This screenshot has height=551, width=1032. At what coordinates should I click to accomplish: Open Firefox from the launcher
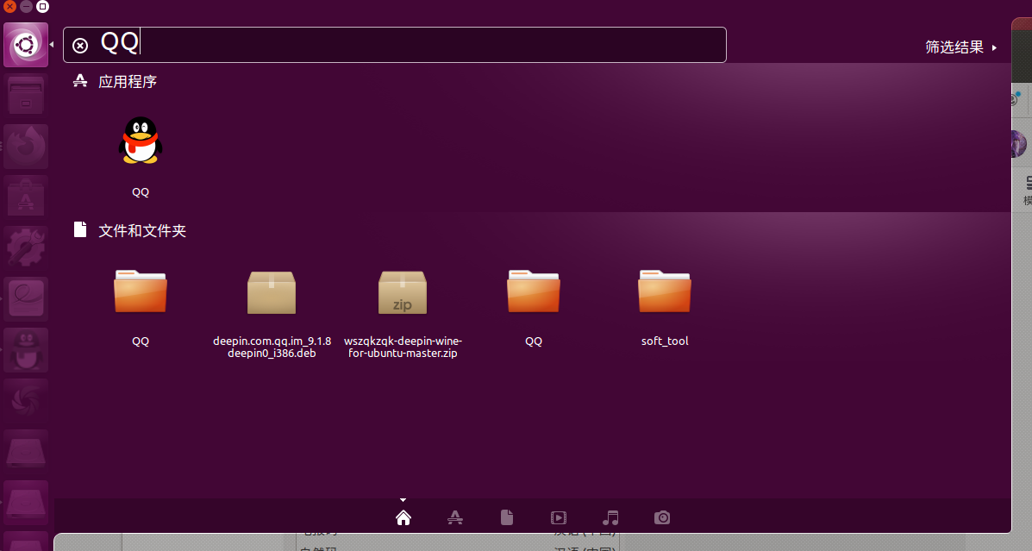click(x=26, y=146)
